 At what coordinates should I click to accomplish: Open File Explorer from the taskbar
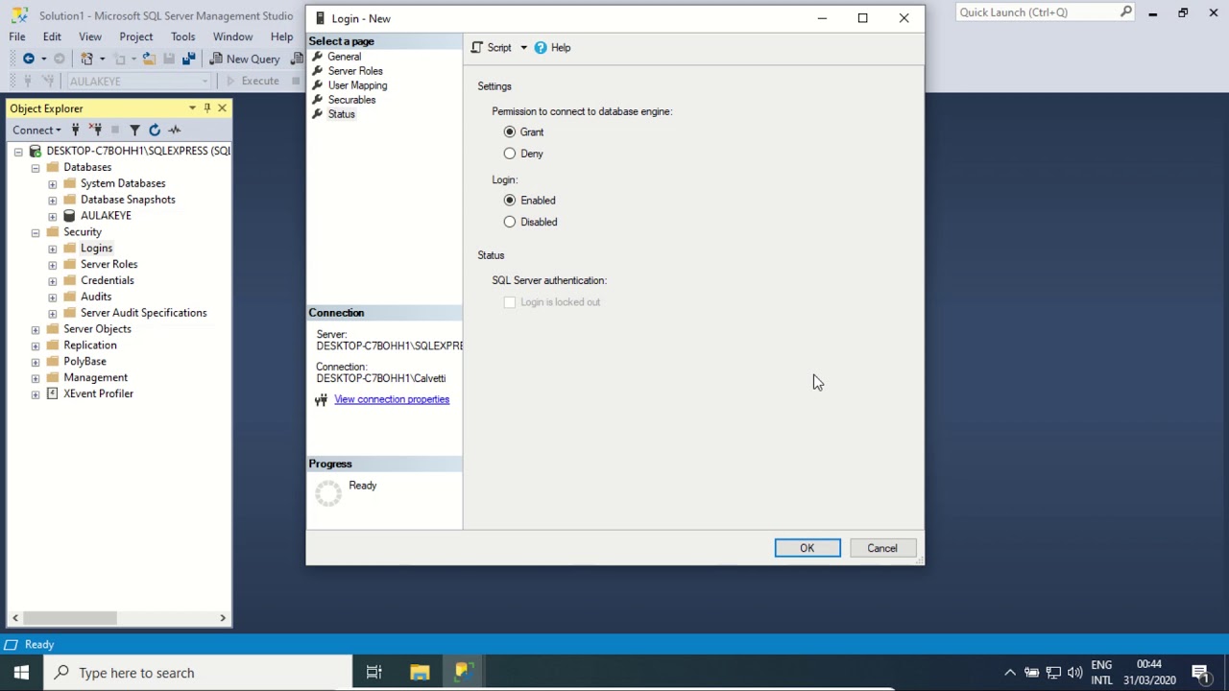click(x=420, y=673)
